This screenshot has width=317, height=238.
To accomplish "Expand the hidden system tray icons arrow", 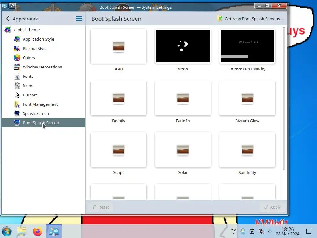I will point(270,231).
